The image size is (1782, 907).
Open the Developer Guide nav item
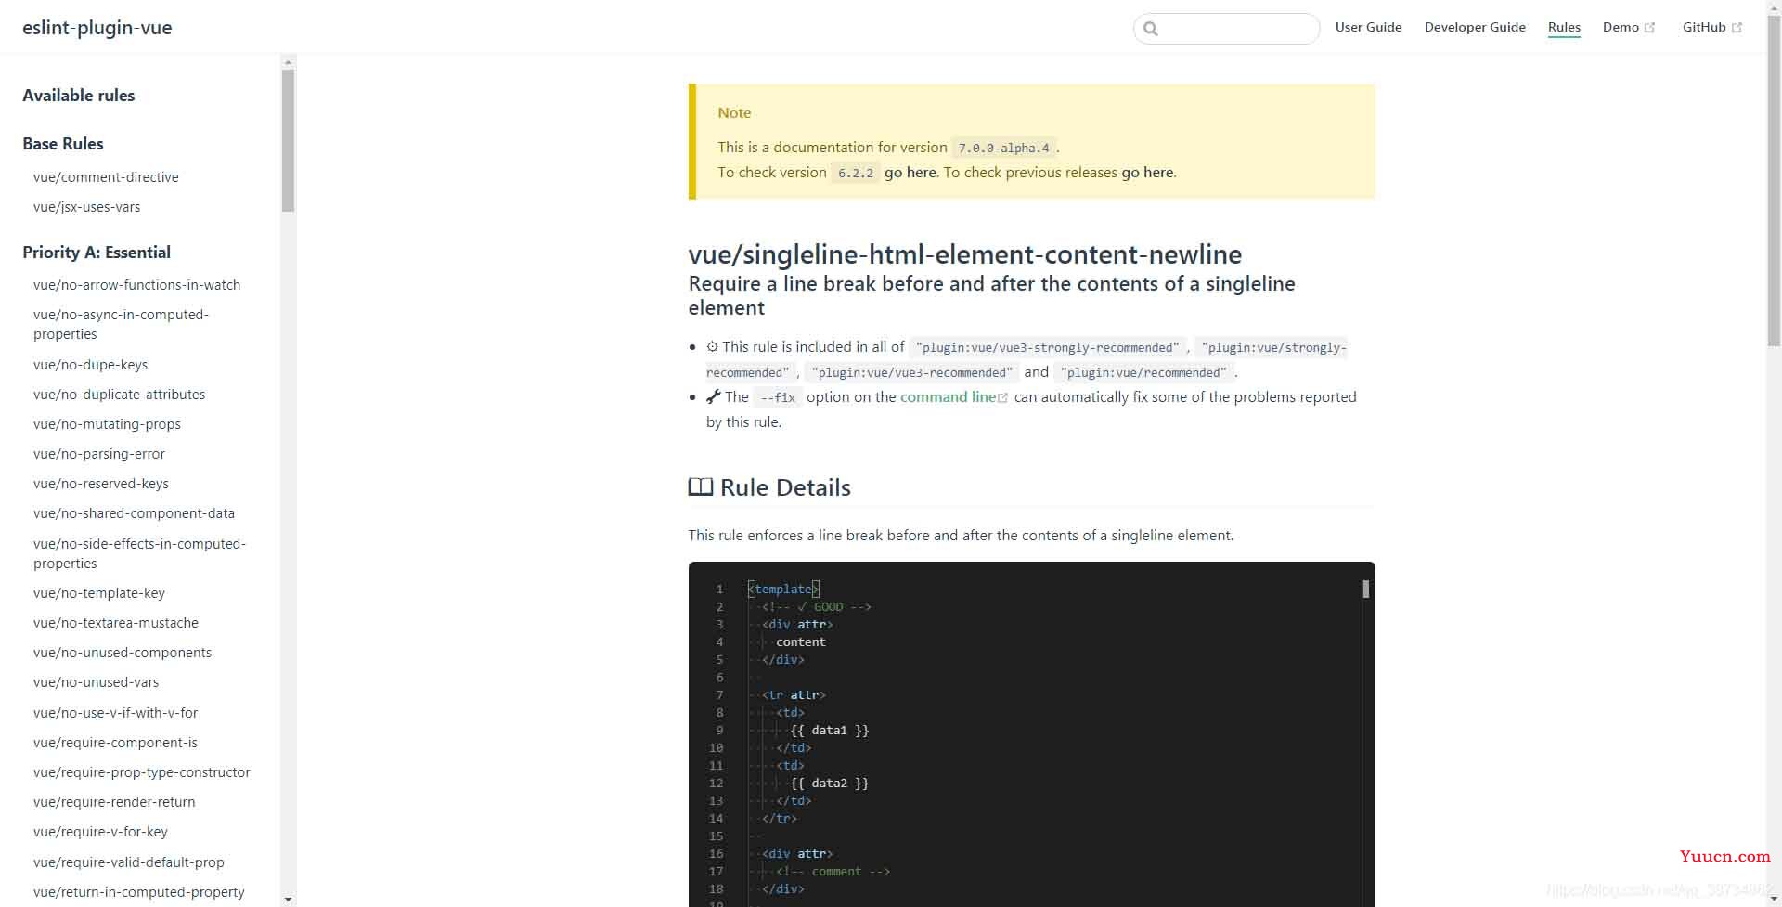pos(1475,27)
